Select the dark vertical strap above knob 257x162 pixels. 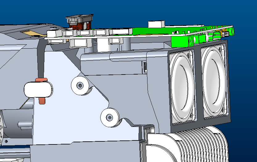click(41, 61)
